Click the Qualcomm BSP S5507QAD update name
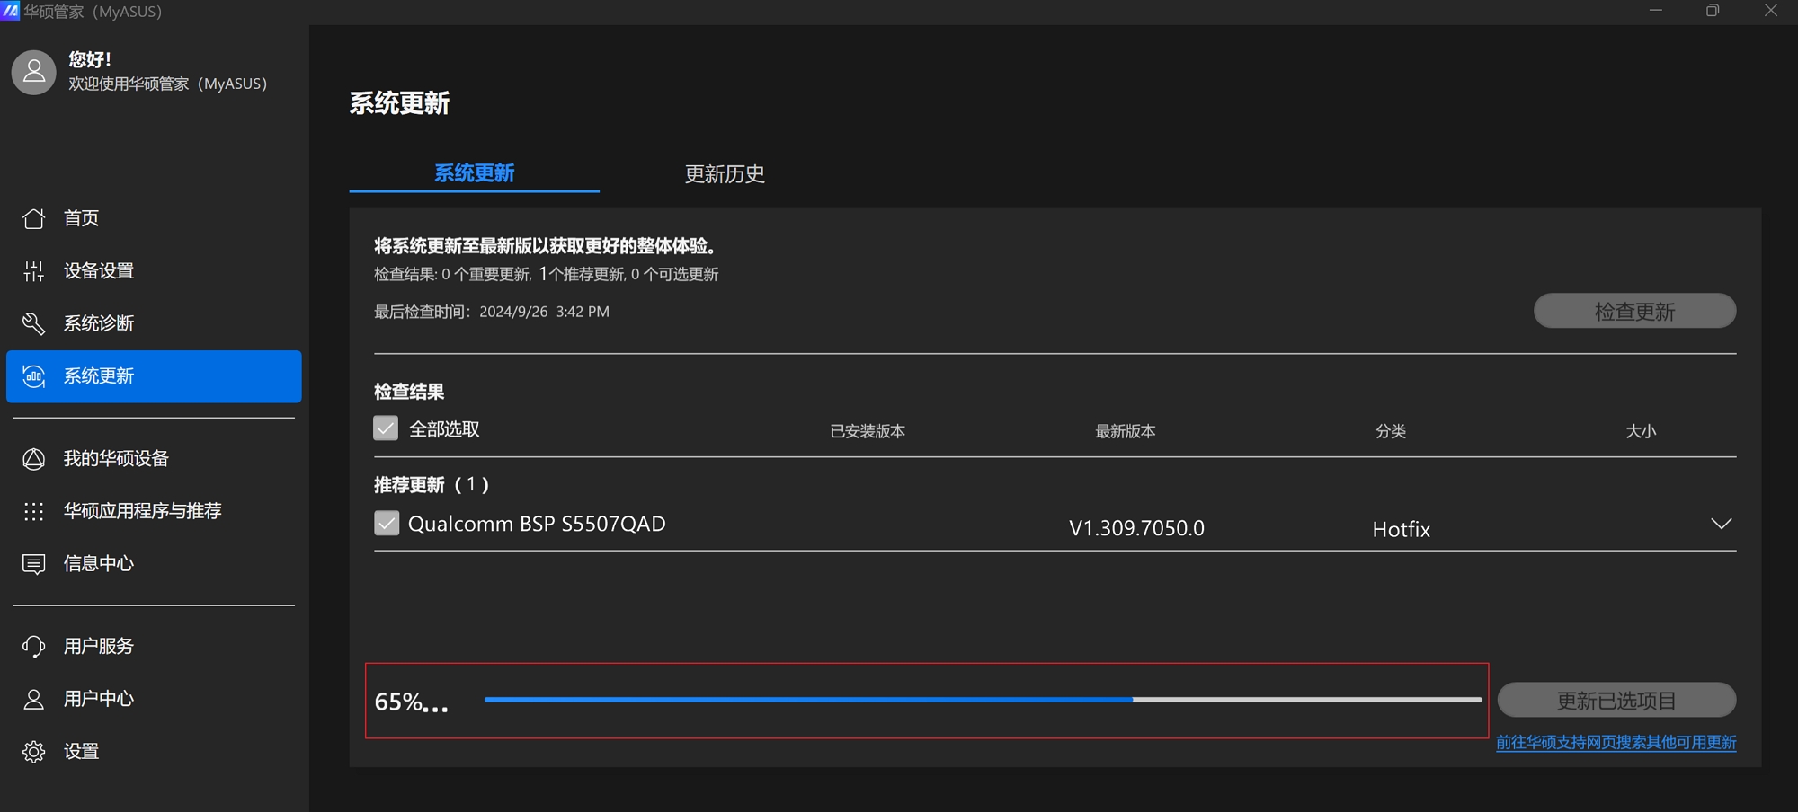This screenshot has width=1798, height=812. coord(537,524)
